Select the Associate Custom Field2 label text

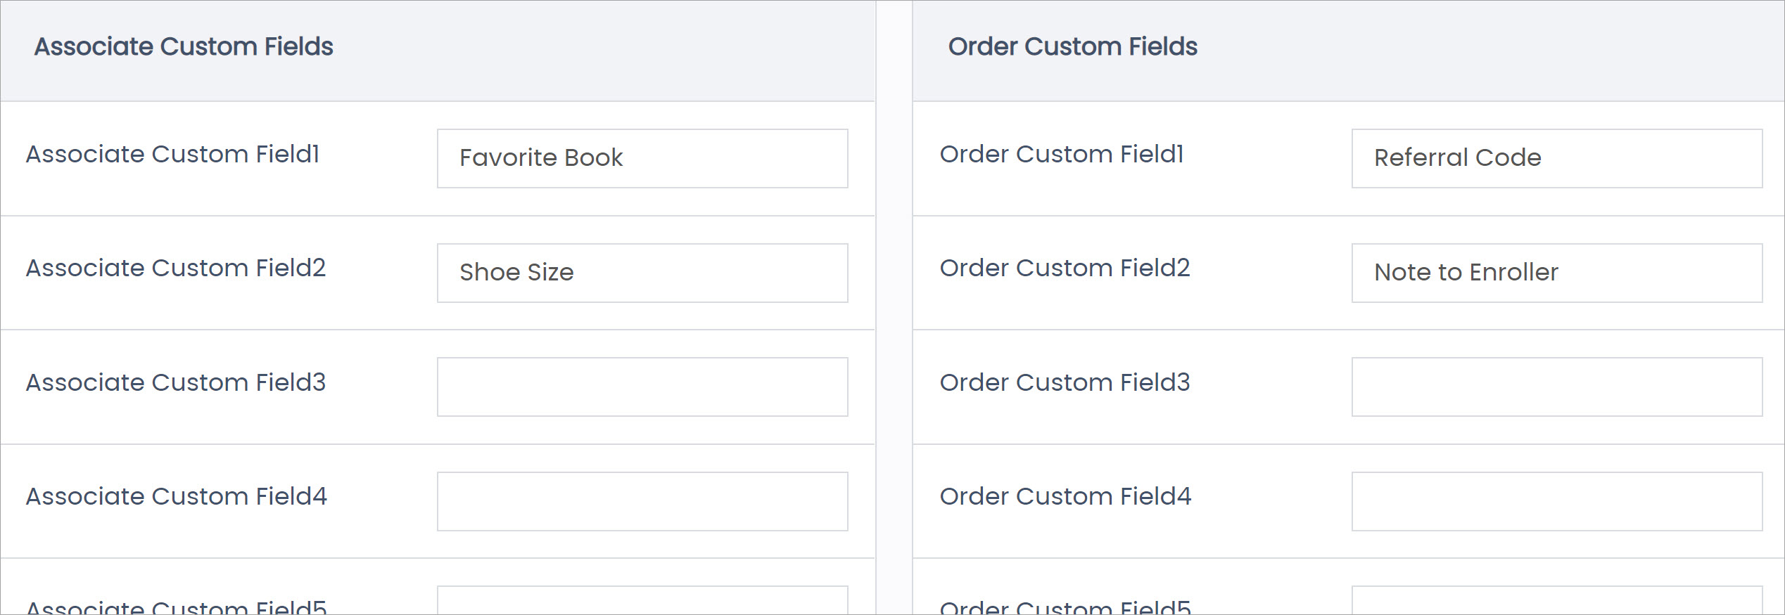pos(176,268)
